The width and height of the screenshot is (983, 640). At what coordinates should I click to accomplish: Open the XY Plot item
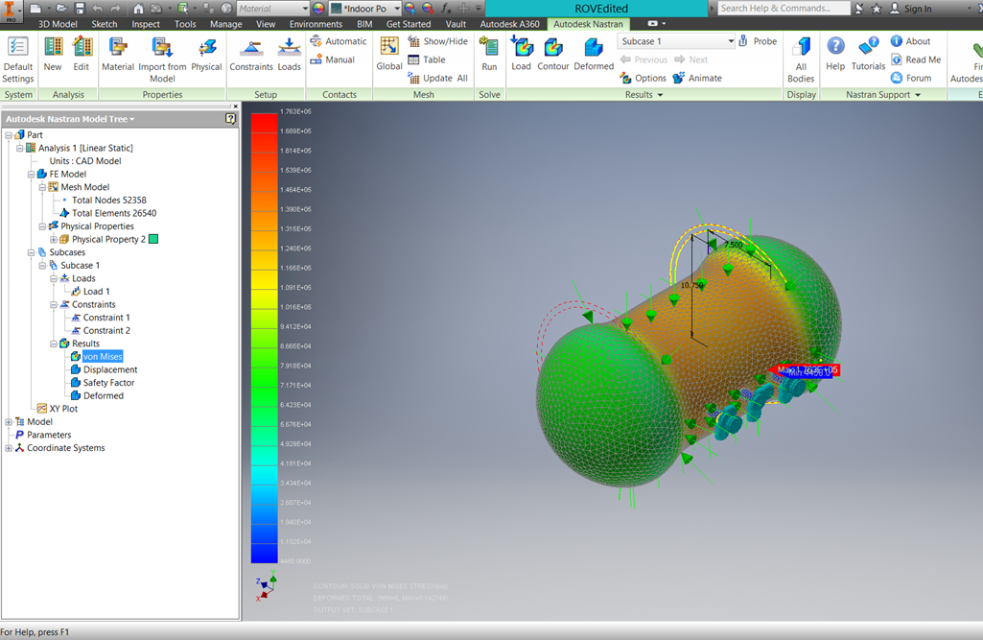pos(63,409)
